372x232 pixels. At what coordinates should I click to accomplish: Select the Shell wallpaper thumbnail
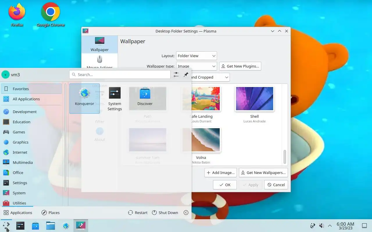pos(255,99)
